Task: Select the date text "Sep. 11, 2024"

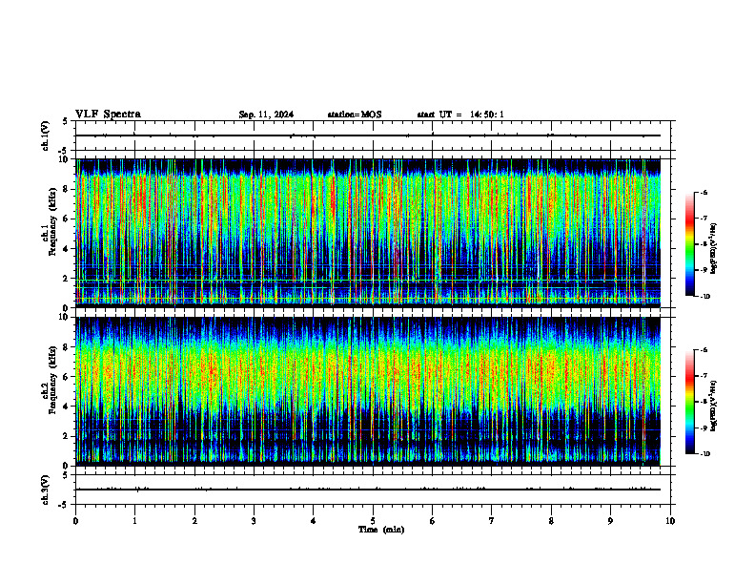Action: (x=266, y=115)
